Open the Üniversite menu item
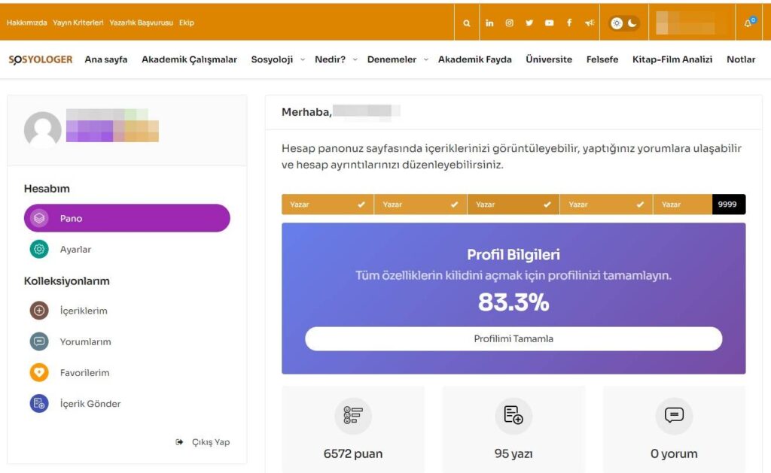 point(549,59)
